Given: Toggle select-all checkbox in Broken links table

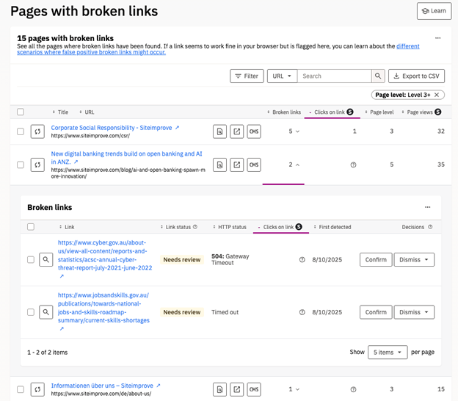Looking at the screenshot, I should point(31,227).
